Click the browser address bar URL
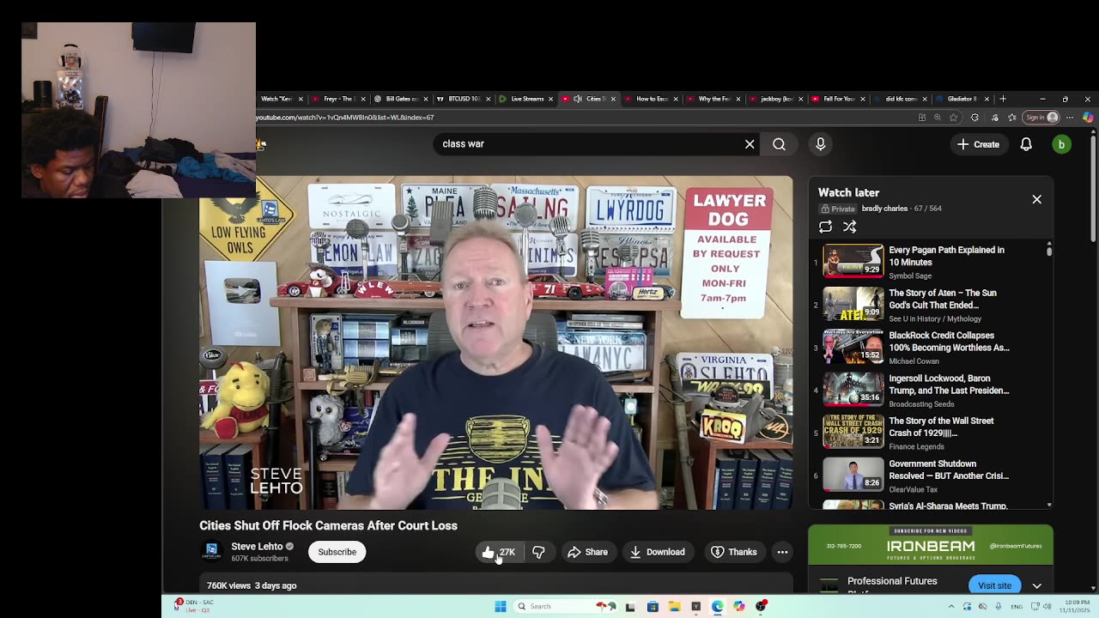Viewport: 1099px width, 618px height. point(345,118)
